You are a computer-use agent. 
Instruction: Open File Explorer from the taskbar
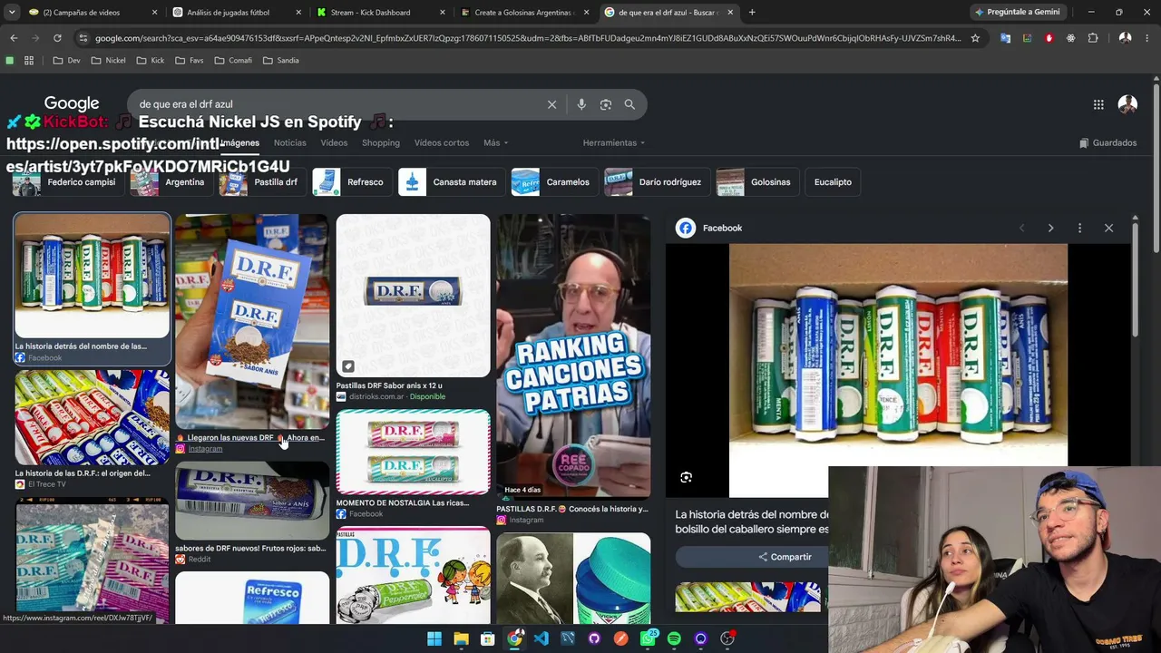point(461,638)
